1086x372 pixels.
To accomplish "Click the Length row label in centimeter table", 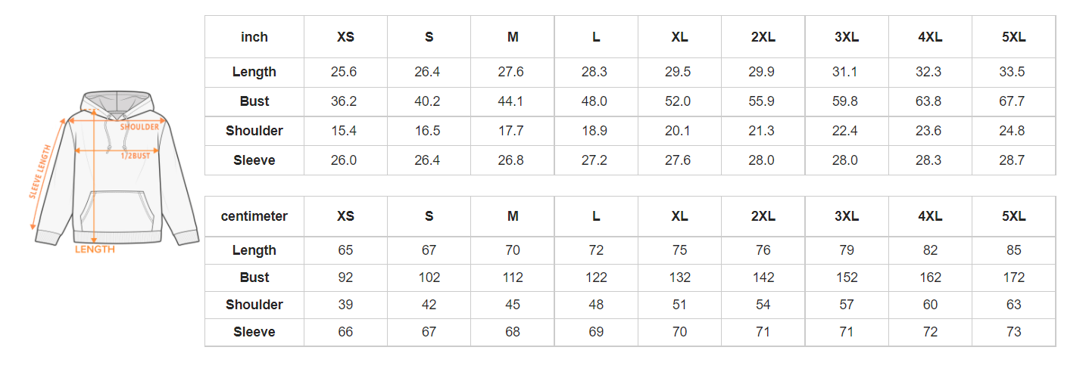I will 254,250.
